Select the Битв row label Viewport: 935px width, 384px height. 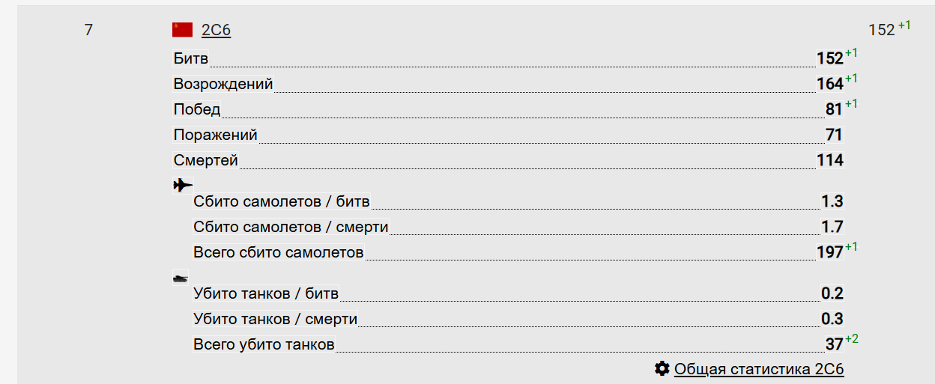pos(191,58)
